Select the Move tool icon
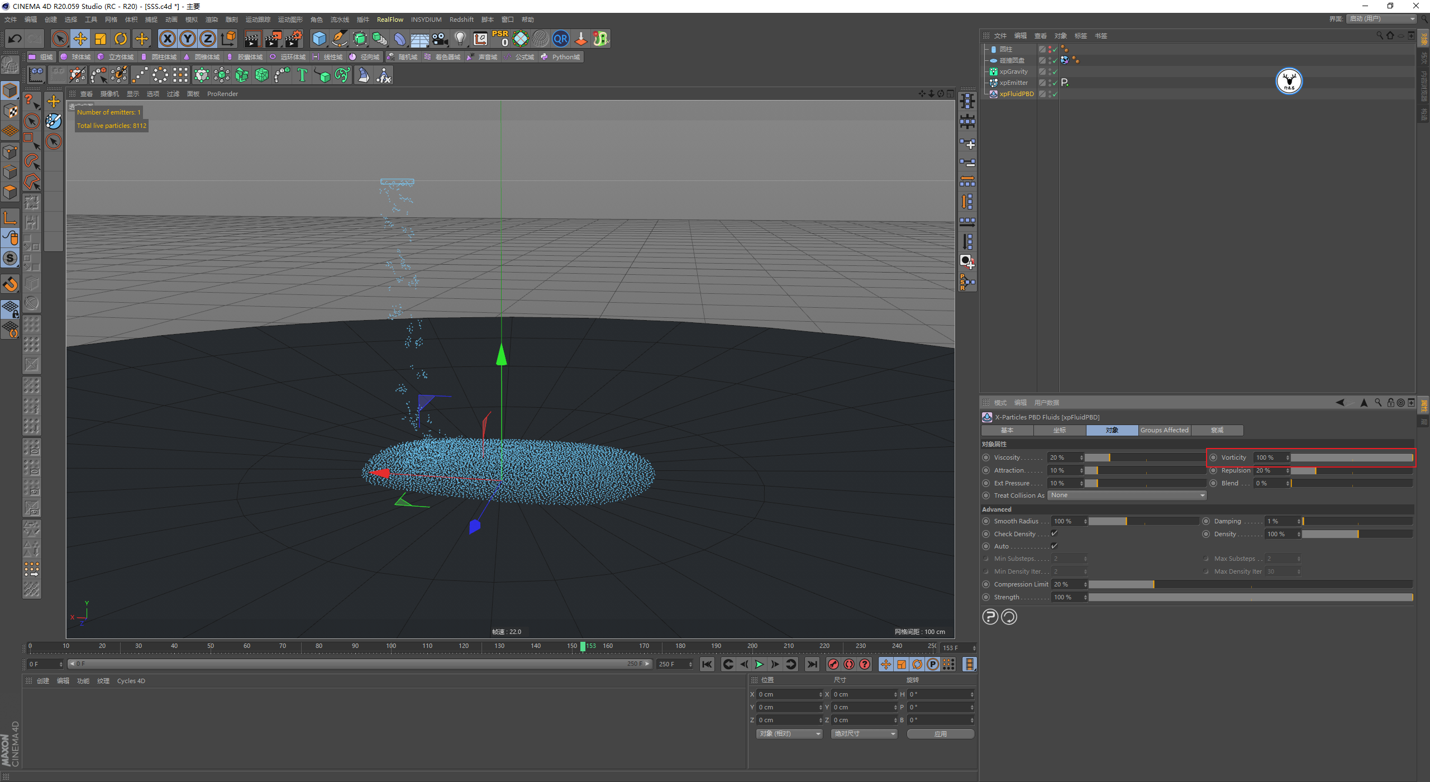Image resolution: width=1430 pixels, height=782 pixels. point(80,39)
